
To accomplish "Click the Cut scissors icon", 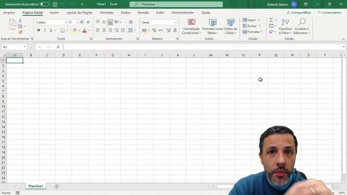I will click(20, 21).
